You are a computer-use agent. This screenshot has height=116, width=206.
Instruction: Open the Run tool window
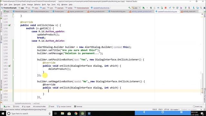pos(7,107)
